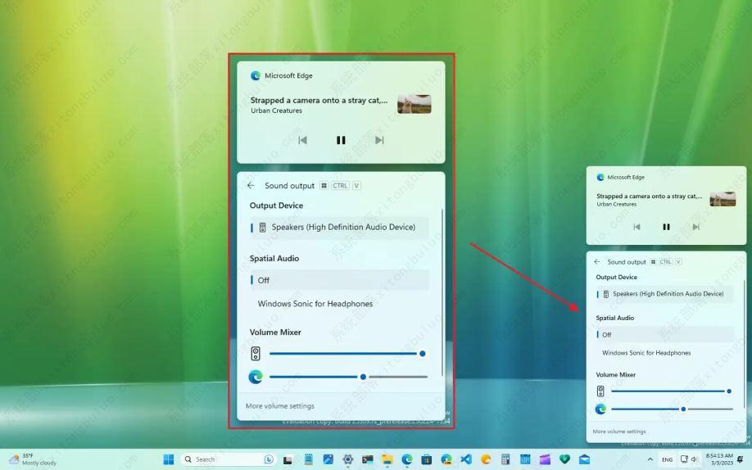This screenshot has width=752, height=470.
Task: Set Spatial Audio to Off in the small flyout
Action: tap(607, 334)
